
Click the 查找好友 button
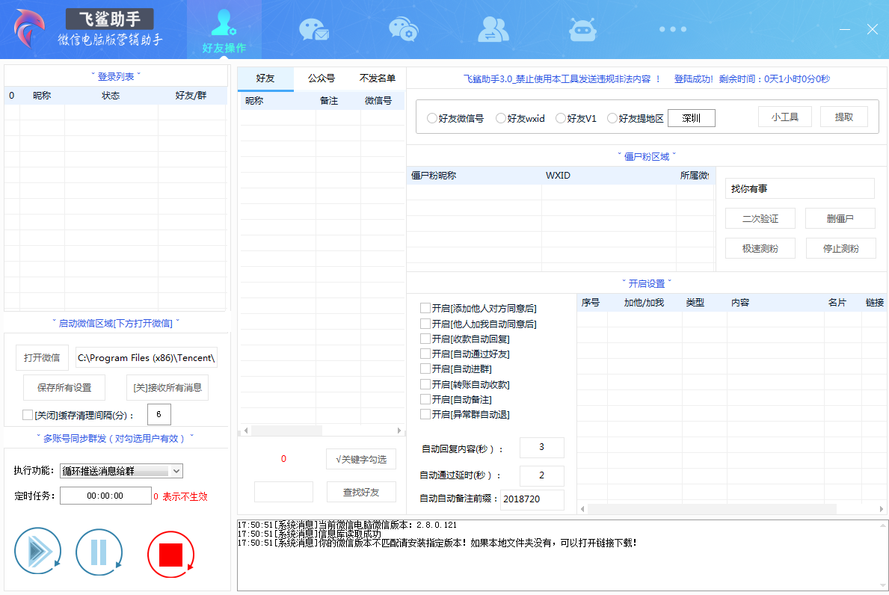(x=361, y=492)
